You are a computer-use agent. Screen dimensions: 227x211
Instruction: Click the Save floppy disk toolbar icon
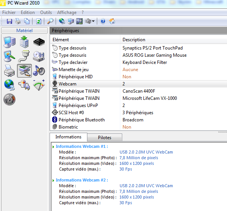coord(9,21)
